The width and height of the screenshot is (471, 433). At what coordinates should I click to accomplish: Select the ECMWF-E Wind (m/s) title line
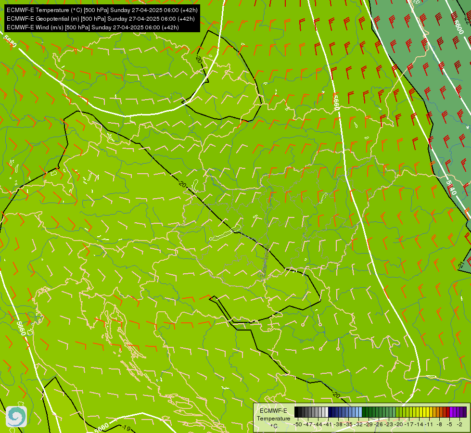click(x=93, y=27)
